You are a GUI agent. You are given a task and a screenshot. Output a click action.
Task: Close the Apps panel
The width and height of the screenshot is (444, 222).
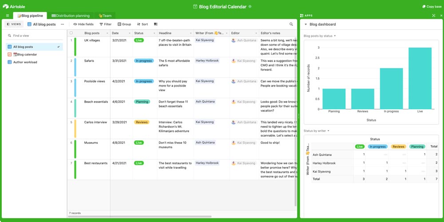point(441,16)
